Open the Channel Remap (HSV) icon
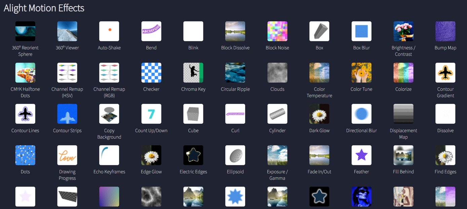 [67, 73]
